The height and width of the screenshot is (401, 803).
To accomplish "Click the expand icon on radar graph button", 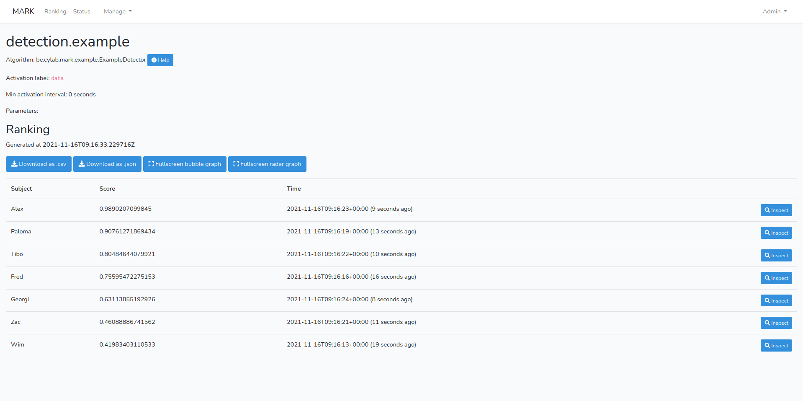I will [x=236, y=164].
